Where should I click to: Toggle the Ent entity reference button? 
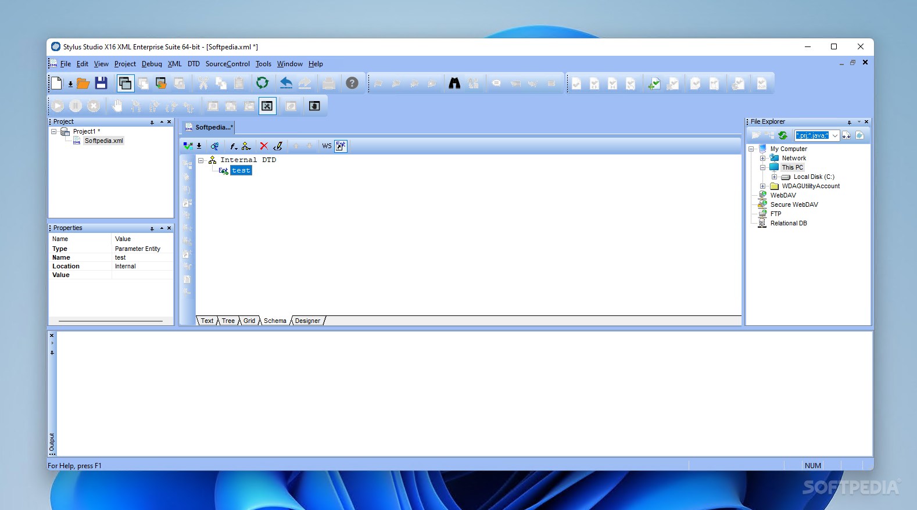point(341,146)
